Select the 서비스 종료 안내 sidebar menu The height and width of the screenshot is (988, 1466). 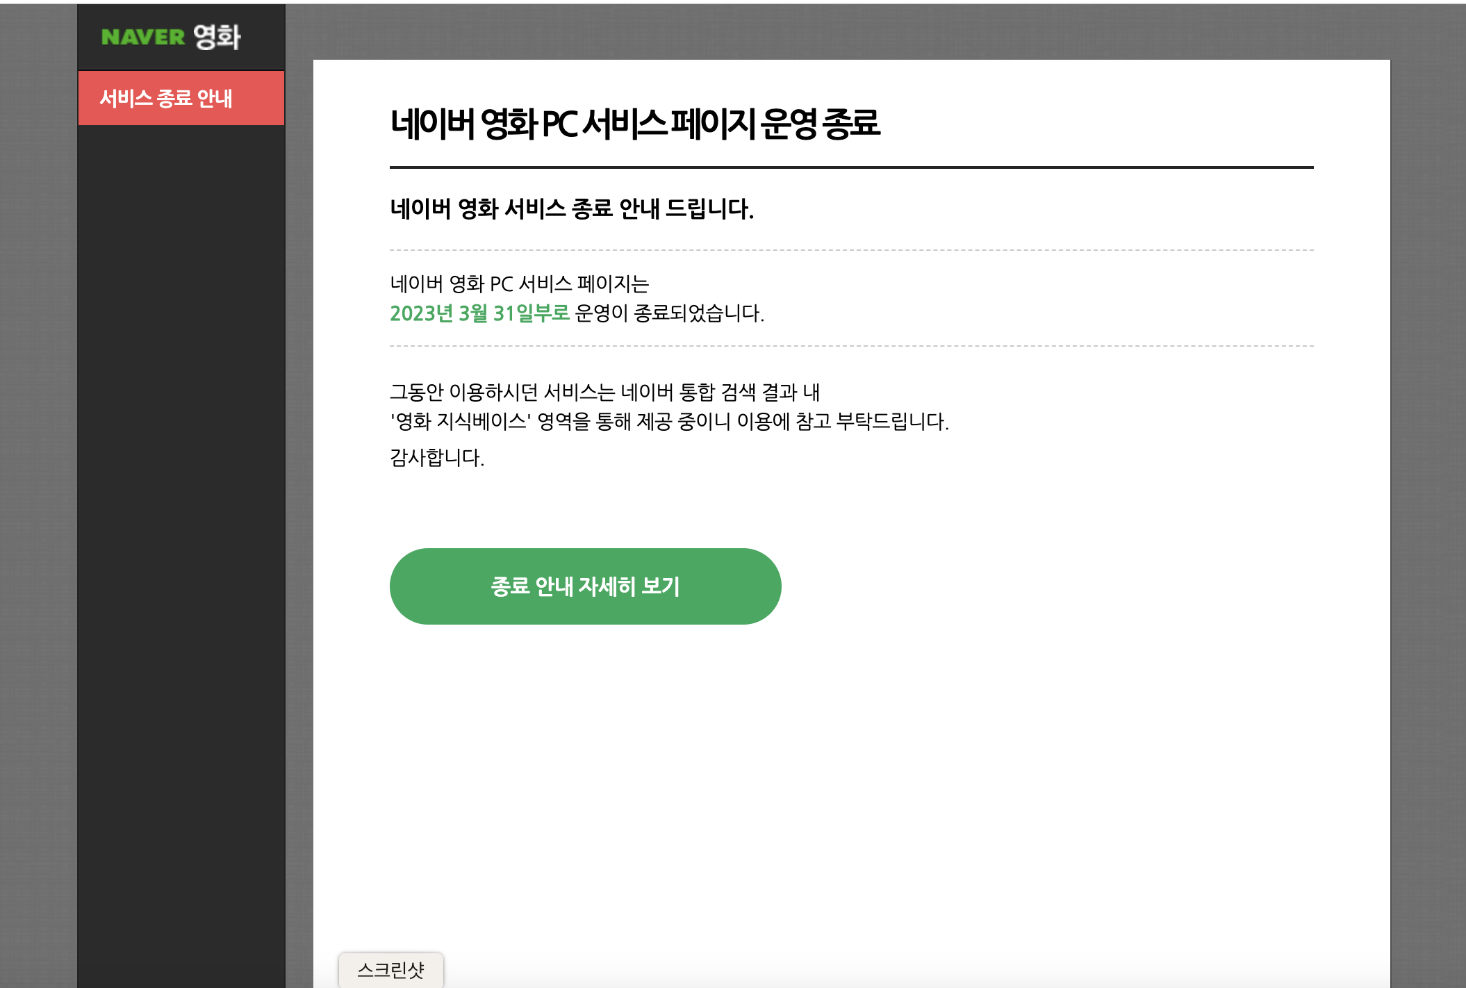point(181,98)
